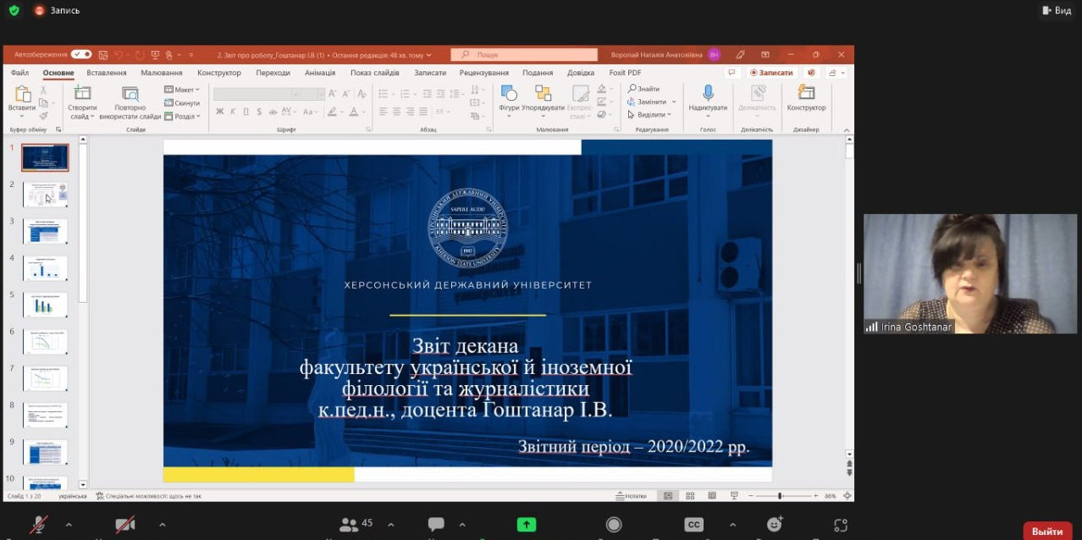The height and width of the screenshot is (540, 1082).
Task: Toggle italic К formatting
Action: tap(233, 111)
